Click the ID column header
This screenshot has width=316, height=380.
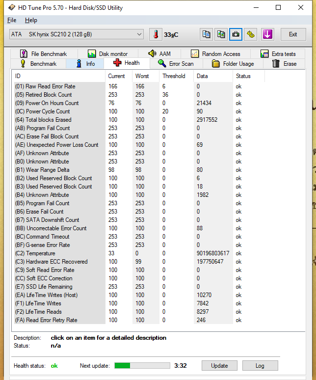[58, 76]
